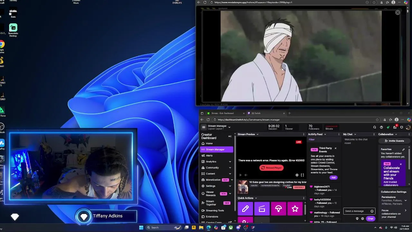Screen dimensions: 412x232
Task: Collapse the Creator Dashboard sidebar
Action: [x=230, y=136]
